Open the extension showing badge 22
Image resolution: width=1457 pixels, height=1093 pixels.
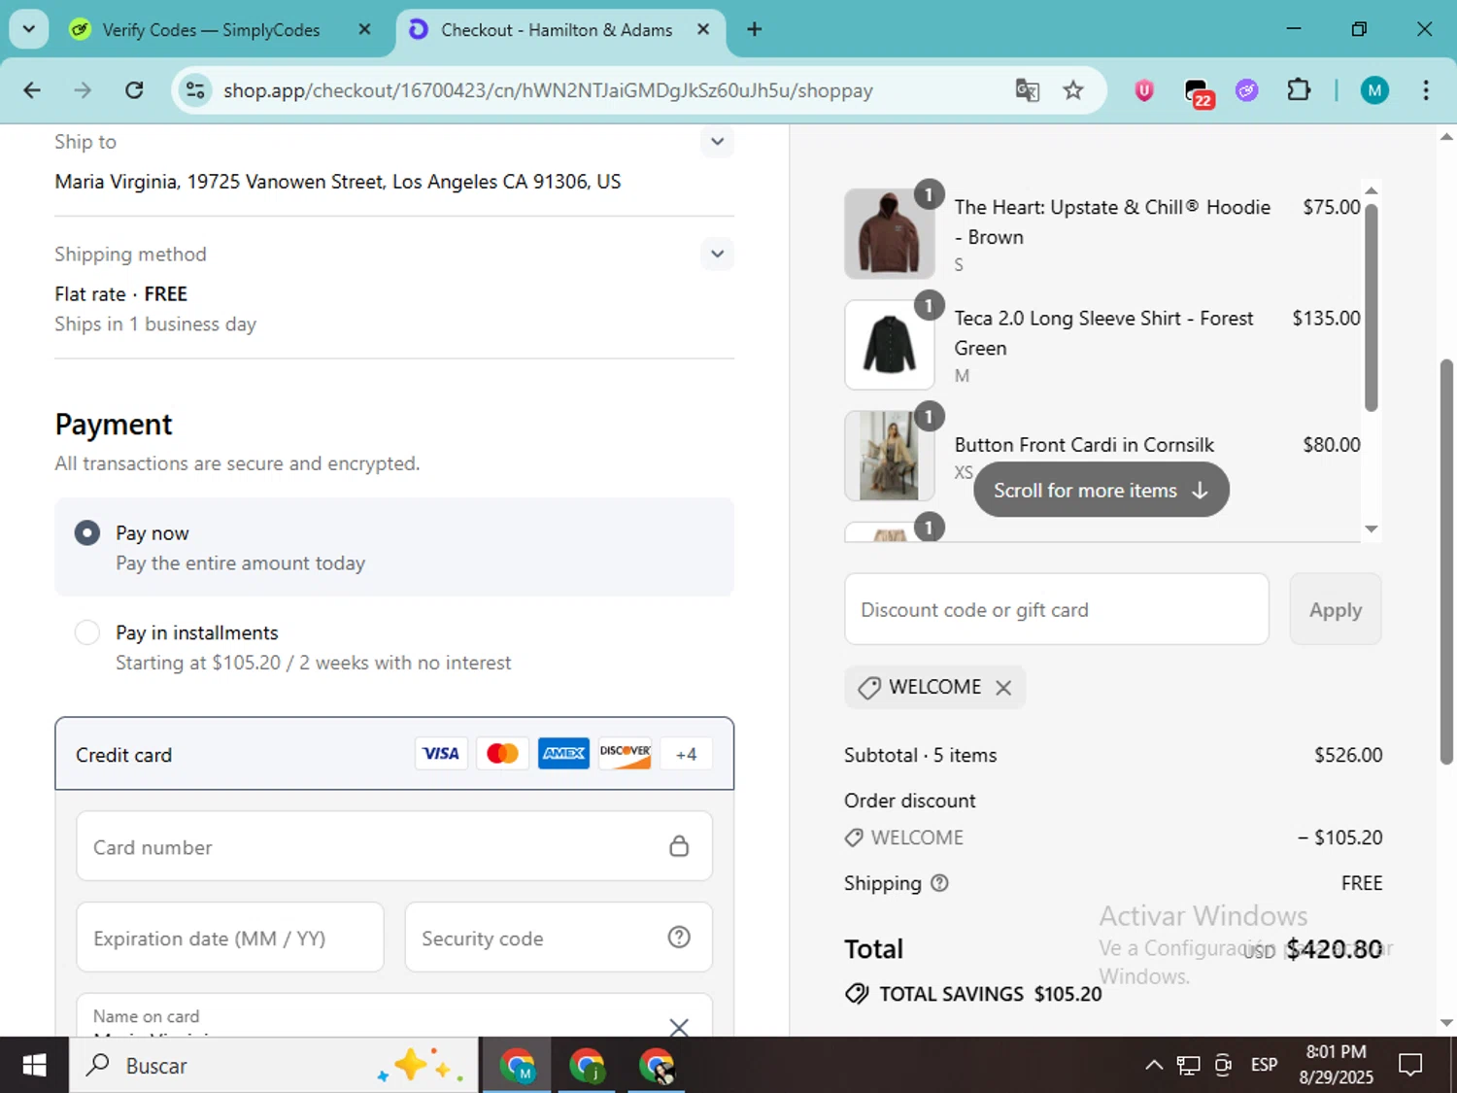pos(1199,92)
